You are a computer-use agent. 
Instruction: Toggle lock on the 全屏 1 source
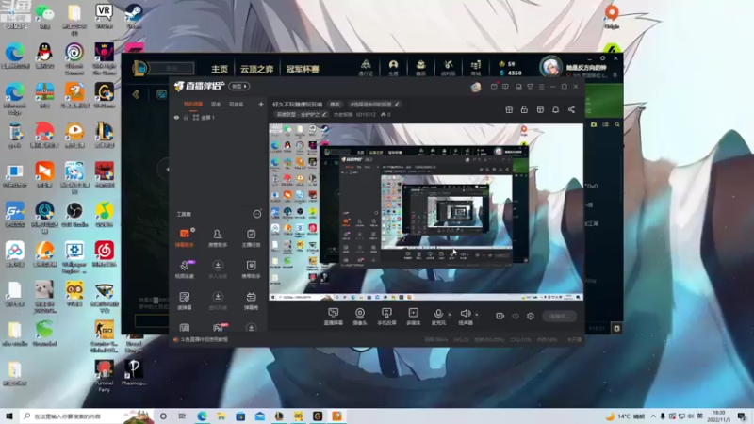click(186, 117)
